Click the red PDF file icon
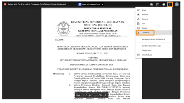 tap(5, 4)
